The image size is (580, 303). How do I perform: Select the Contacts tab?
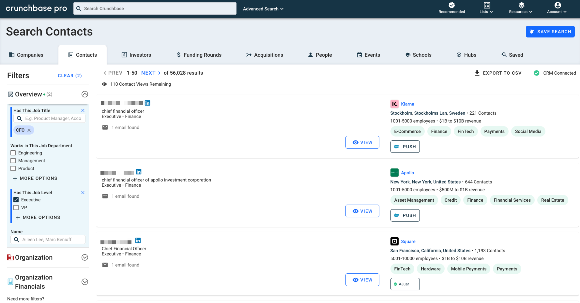tap(83, 55)
